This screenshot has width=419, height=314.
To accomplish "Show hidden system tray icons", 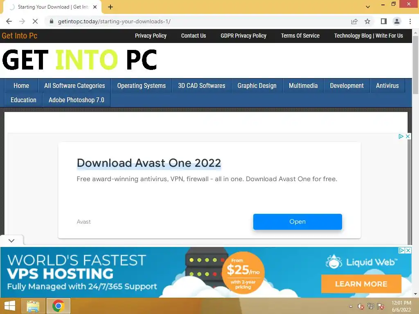I will [x=351, y=306].
